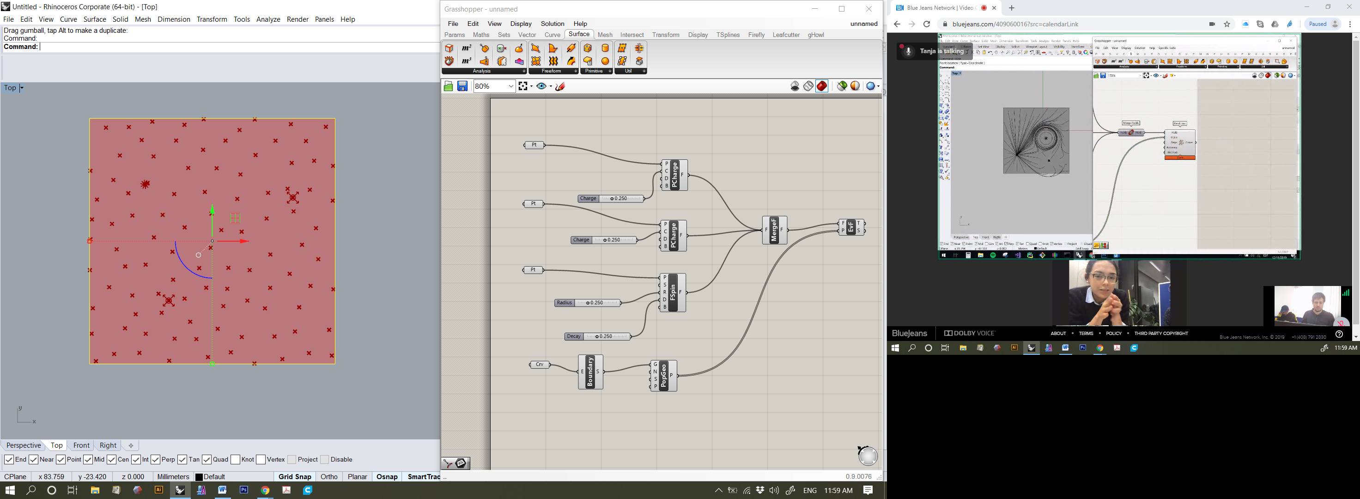Toggle Grid Snap in the status bar
The image size is (1360, 499).
(295, 476)
